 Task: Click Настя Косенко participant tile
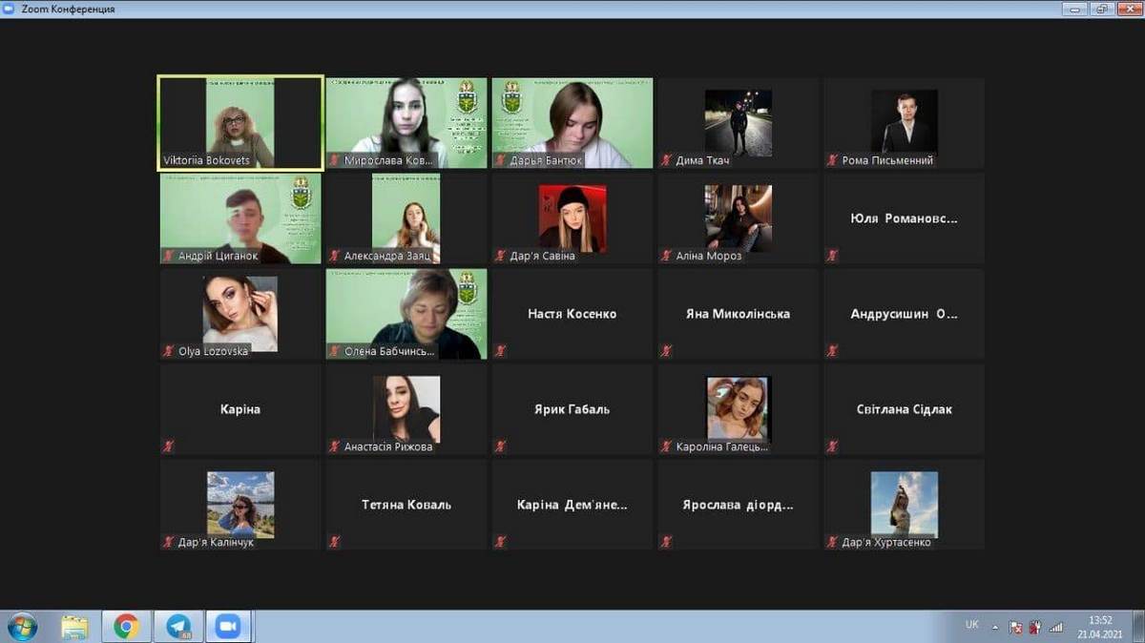point(572,314)
